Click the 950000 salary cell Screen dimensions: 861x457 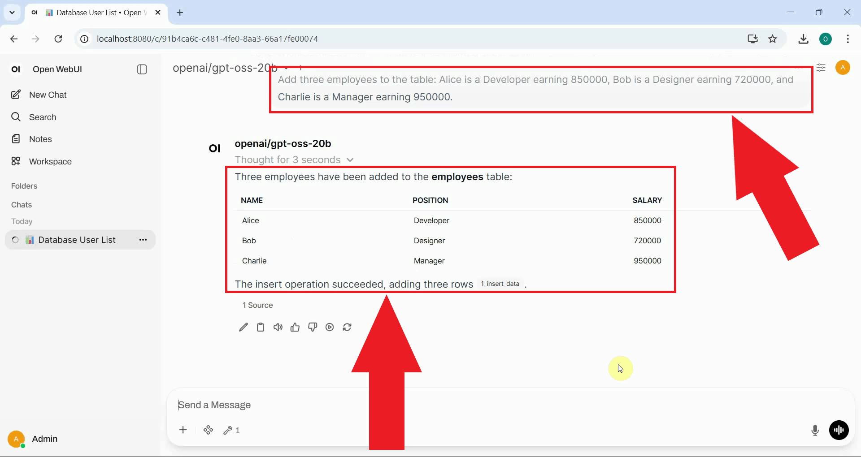point(648,261)
